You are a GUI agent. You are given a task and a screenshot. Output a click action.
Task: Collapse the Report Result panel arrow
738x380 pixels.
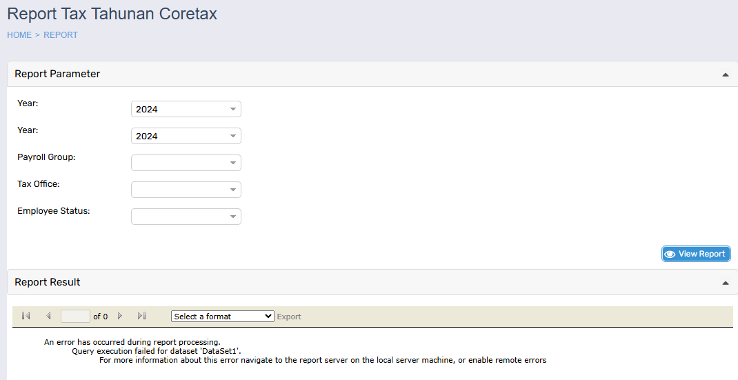tap(725, 283)
